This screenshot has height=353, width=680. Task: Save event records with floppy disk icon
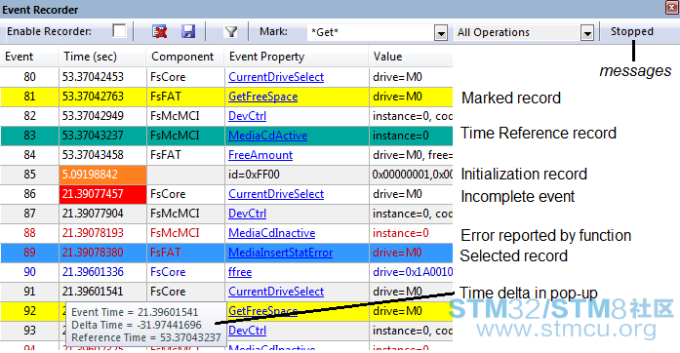click(x=188, y=31)
